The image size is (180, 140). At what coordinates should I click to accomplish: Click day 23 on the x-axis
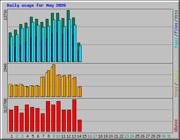tap(127, 136)
